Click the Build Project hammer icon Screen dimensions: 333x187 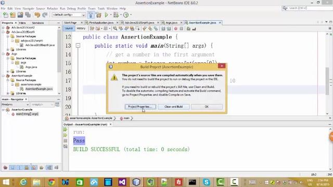pos(91,15)
